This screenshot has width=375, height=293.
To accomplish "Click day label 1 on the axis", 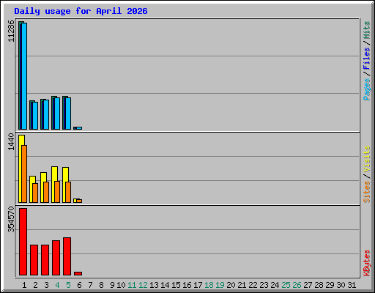I will click(x=24, y=285).
